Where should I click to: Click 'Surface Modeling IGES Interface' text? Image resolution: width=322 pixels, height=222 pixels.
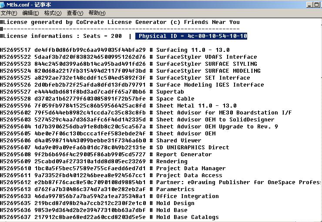210,85
